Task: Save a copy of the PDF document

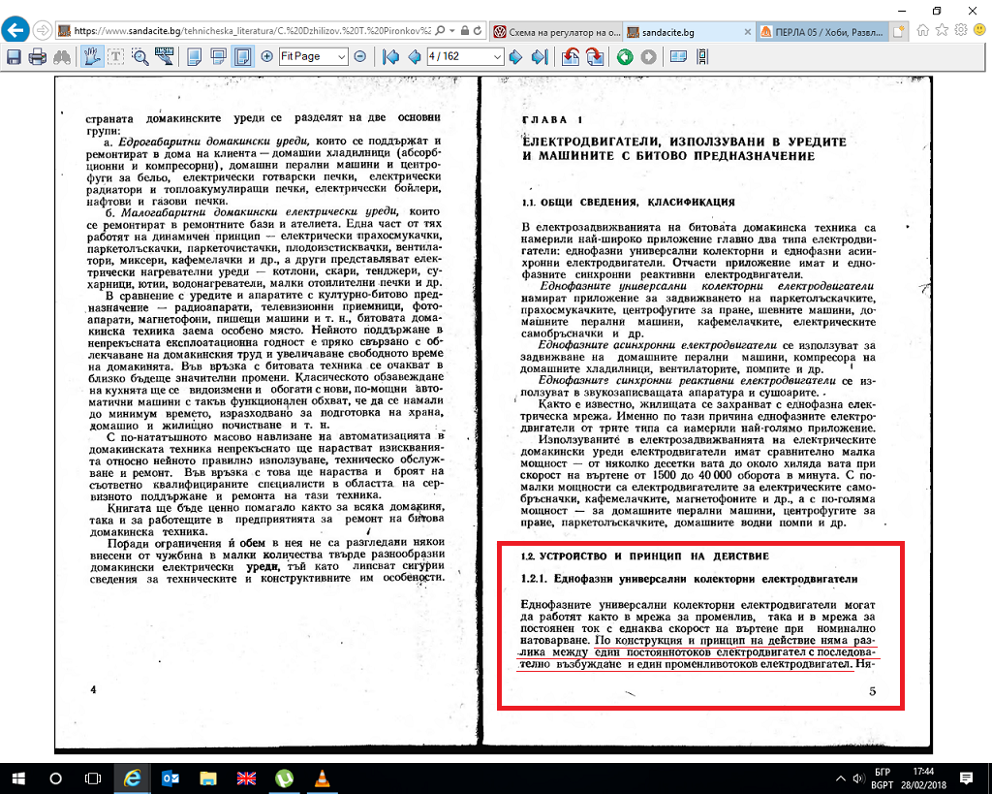Action: tap(15, 57)
